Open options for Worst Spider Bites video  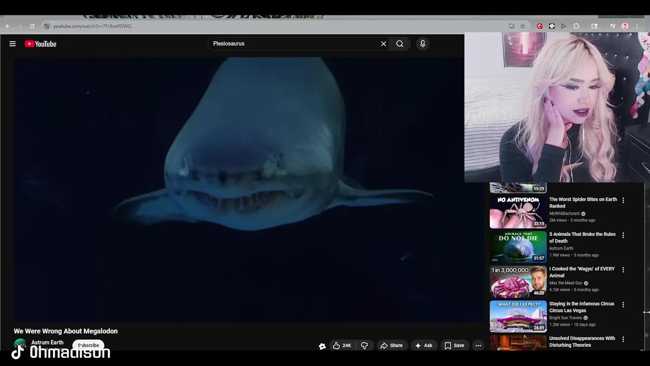[x=623, y=200]
